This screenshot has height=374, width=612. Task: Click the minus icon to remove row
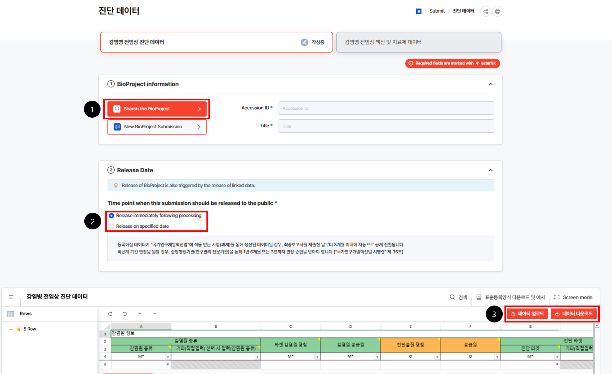point(154,313)
